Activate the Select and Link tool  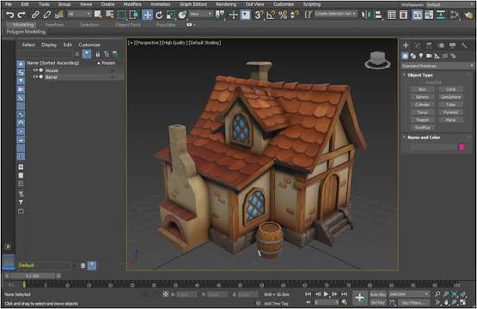click(x=35, y=15)
